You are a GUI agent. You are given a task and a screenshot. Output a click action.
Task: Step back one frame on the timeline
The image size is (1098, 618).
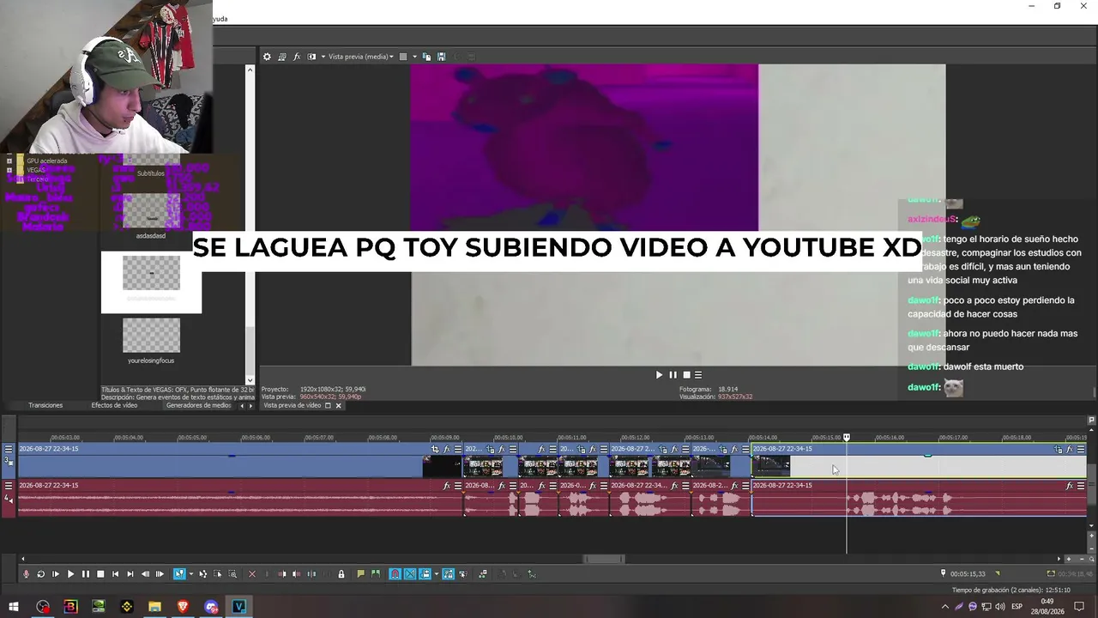(x=145, y=574)
